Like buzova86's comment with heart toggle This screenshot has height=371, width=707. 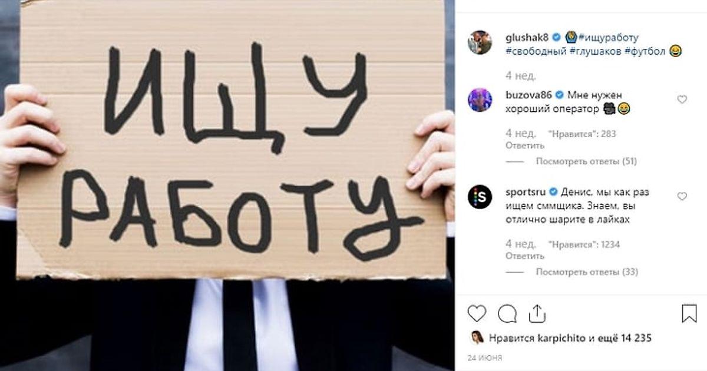(682, 100)
